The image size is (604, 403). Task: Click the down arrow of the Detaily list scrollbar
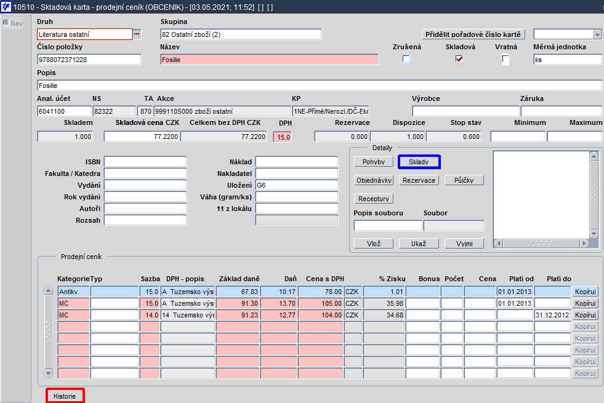594,234
